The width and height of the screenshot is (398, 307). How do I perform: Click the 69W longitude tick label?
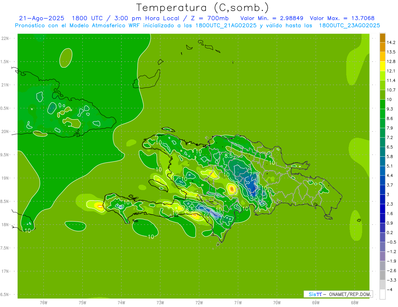[316, 303]
